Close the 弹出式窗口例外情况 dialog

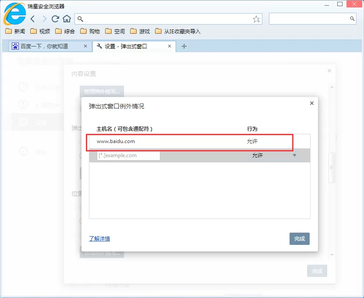point(312,103)
